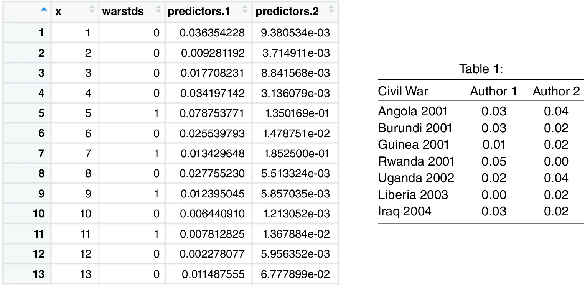Click cell 1.852500e-01 in row 7
This screenshot has width=585, height=286.
point(297,153)
